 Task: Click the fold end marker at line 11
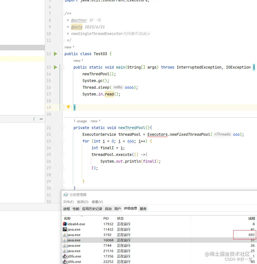tap(62, 40)
